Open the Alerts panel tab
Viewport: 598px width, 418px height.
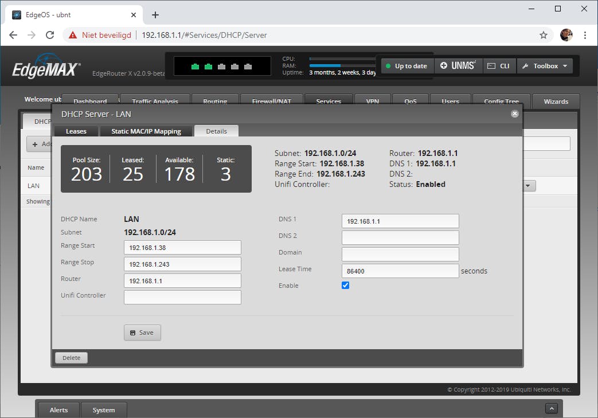(58, 410)
